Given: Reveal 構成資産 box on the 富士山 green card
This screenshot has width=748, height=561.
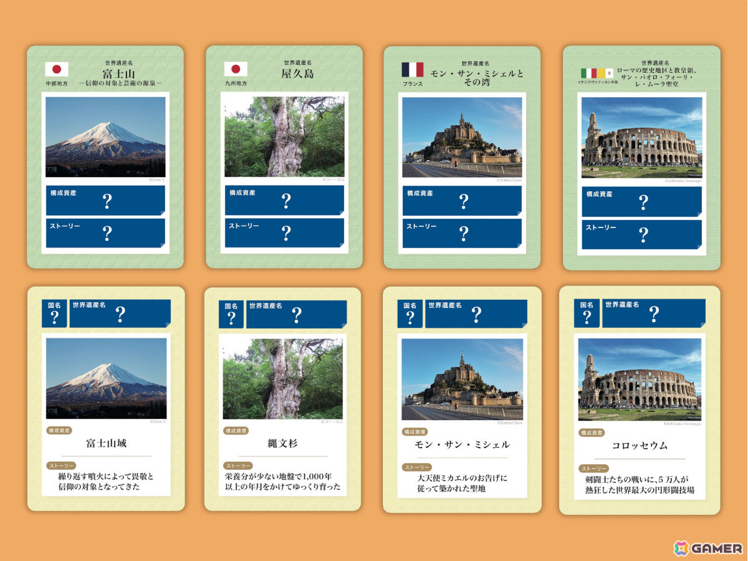Looking at the screenshot, I should click(105, 201).
